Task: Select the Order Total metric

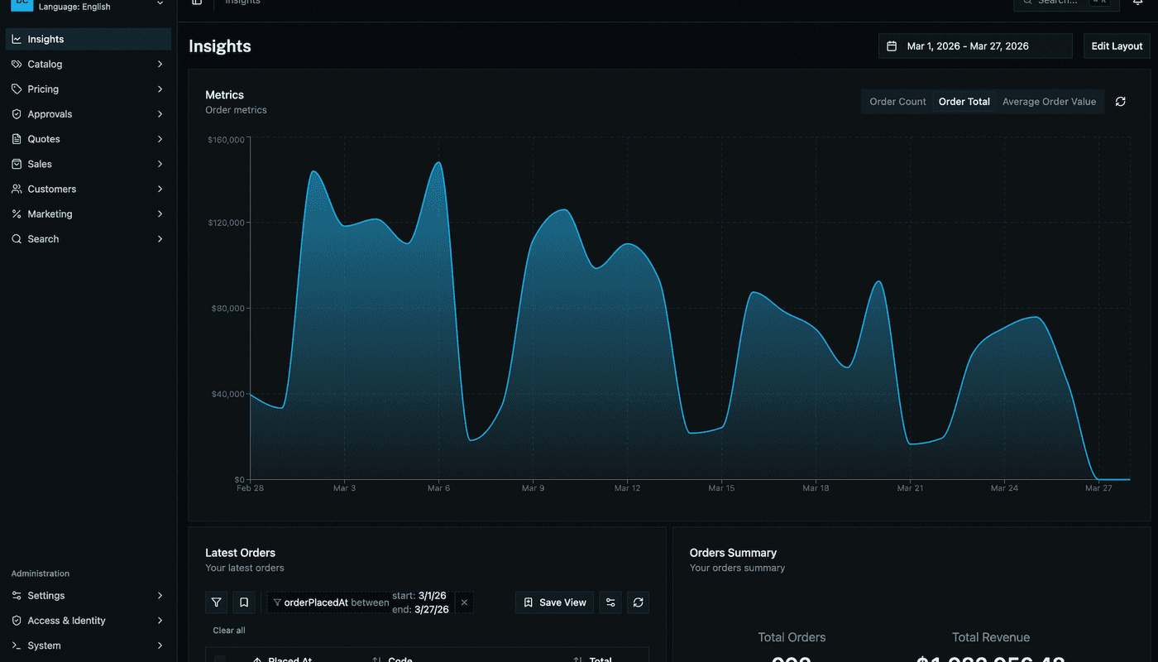Action: coord(964,102)
